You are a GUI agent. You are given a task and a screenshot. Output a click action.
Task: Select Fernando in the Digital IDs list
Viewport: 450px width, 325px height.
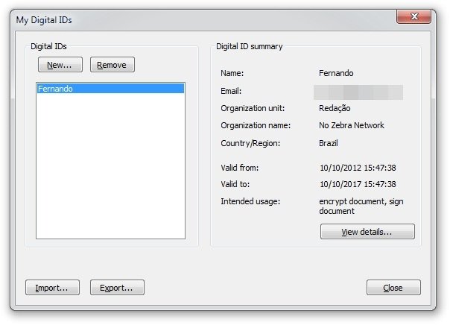pos(110,89)
